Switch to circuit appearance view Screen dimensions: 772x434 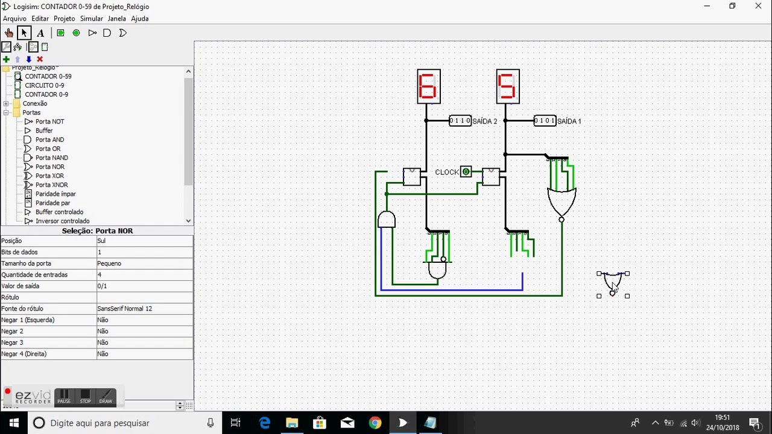[x=45, y=47]
